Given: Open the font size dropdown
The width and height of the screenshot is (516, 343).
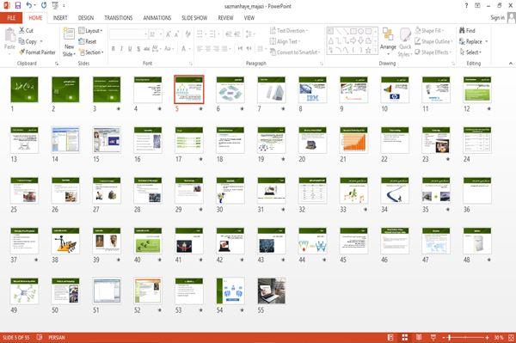Looking at the screenshot, I should click(x=161, y=34).
